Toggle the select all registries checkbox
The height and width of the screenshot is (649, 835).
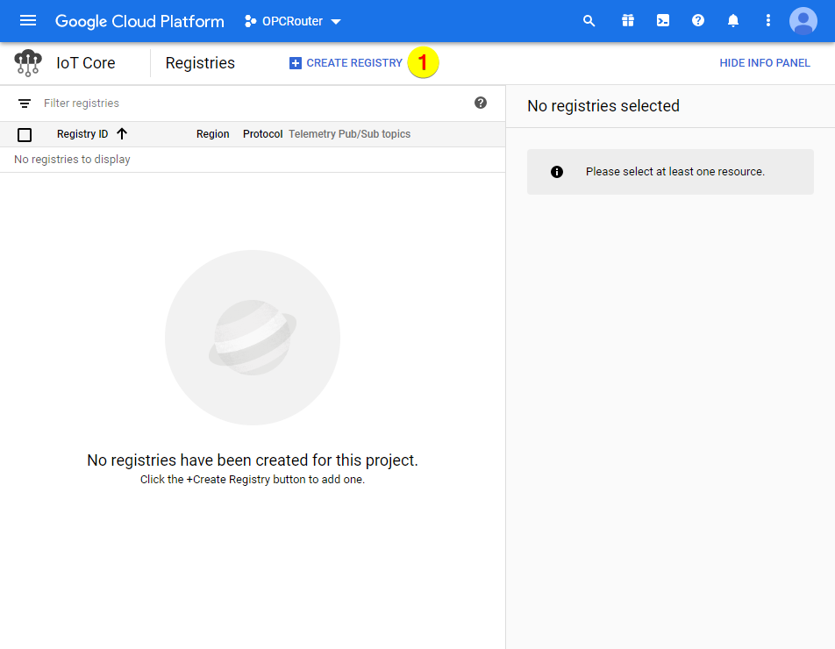(x=25, y=134)
